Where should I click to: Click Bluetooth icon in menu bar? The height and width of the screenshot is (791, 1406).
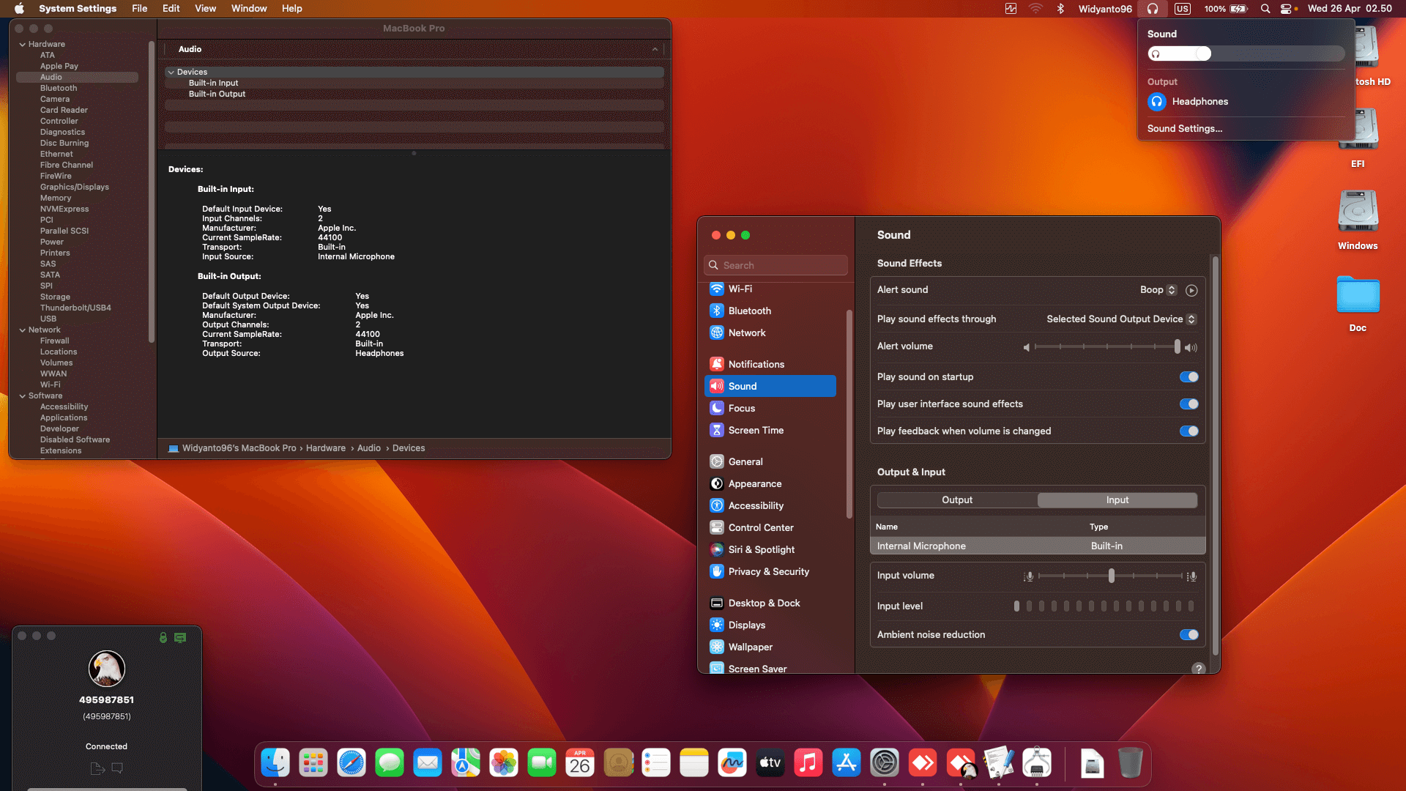1060,9
